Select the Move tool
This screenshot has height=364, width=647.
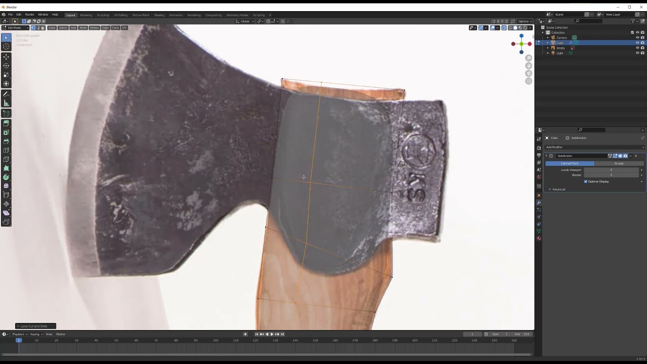pos(6,57)
